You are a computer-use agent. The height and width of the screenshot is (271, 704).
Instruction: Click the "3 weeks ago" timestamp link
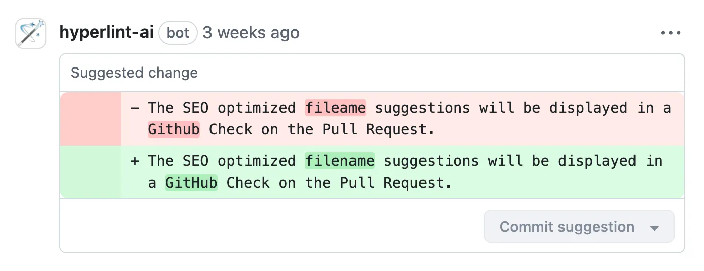point(251,33)
